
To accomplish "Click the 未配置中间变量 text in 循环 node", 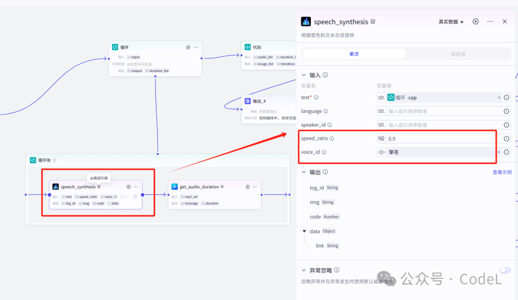I will point(139,64).
